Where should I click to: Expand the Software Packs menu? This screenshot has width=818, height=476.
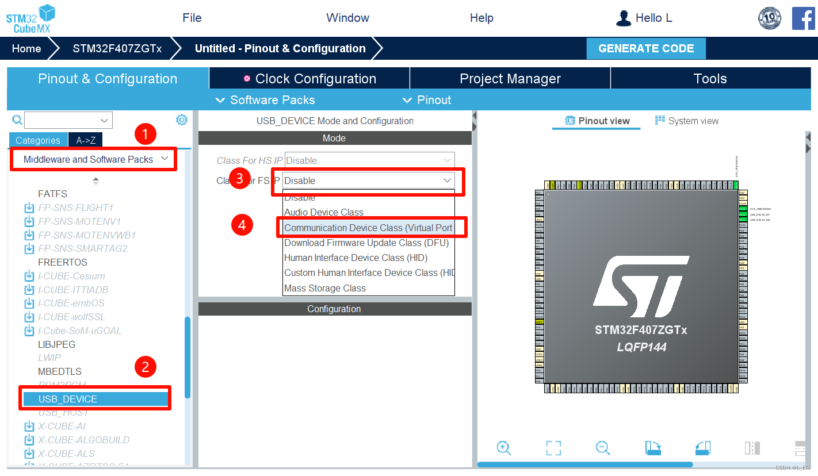coord(265,100)
